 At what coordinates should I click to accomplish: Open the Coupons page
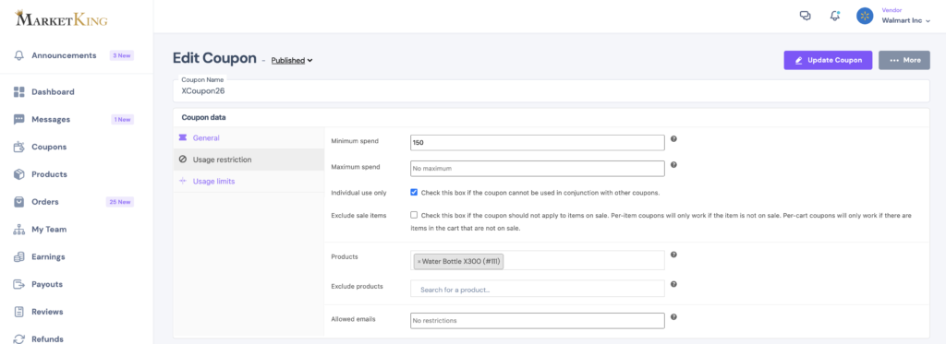pos(50,147)
